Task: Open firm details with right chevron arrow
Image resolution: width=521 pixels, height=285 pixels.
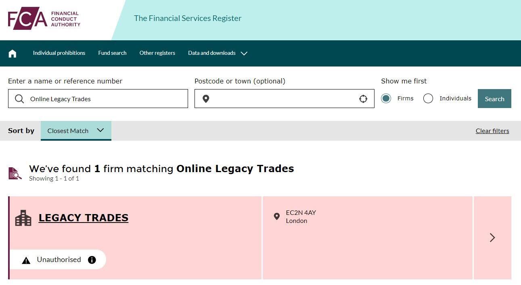Action: click(492, 237)
